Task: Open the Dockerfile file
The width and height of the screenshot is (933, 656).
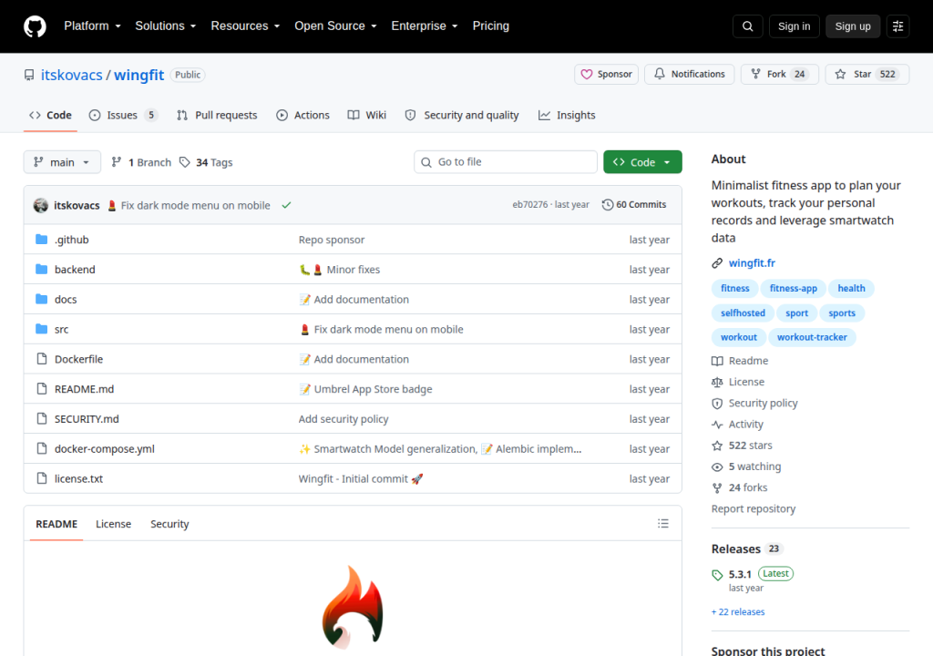Action: click(78, 359)
